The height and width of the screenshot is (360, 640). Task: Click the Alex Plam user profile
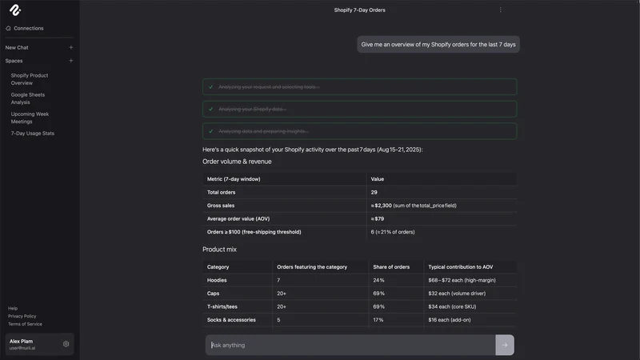tap(39, 344)
